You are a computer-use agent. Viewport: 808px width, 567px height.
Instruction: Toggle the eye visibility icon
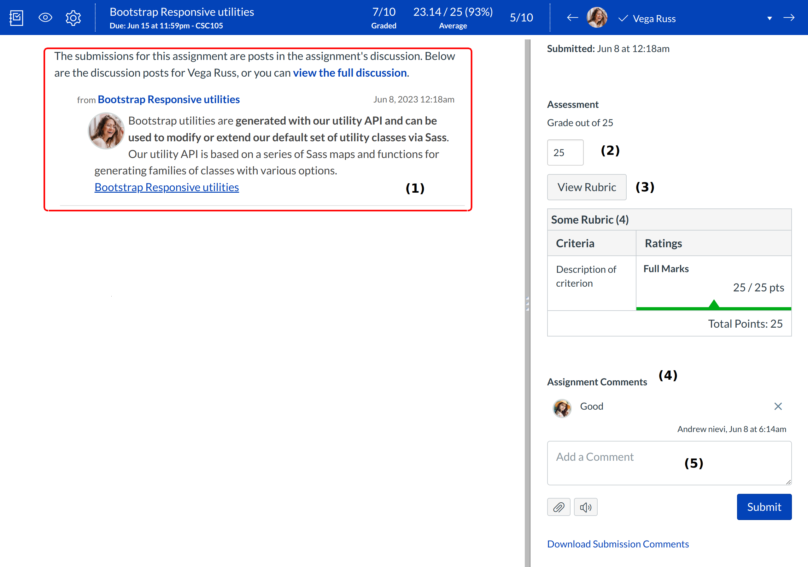[45, 18]
